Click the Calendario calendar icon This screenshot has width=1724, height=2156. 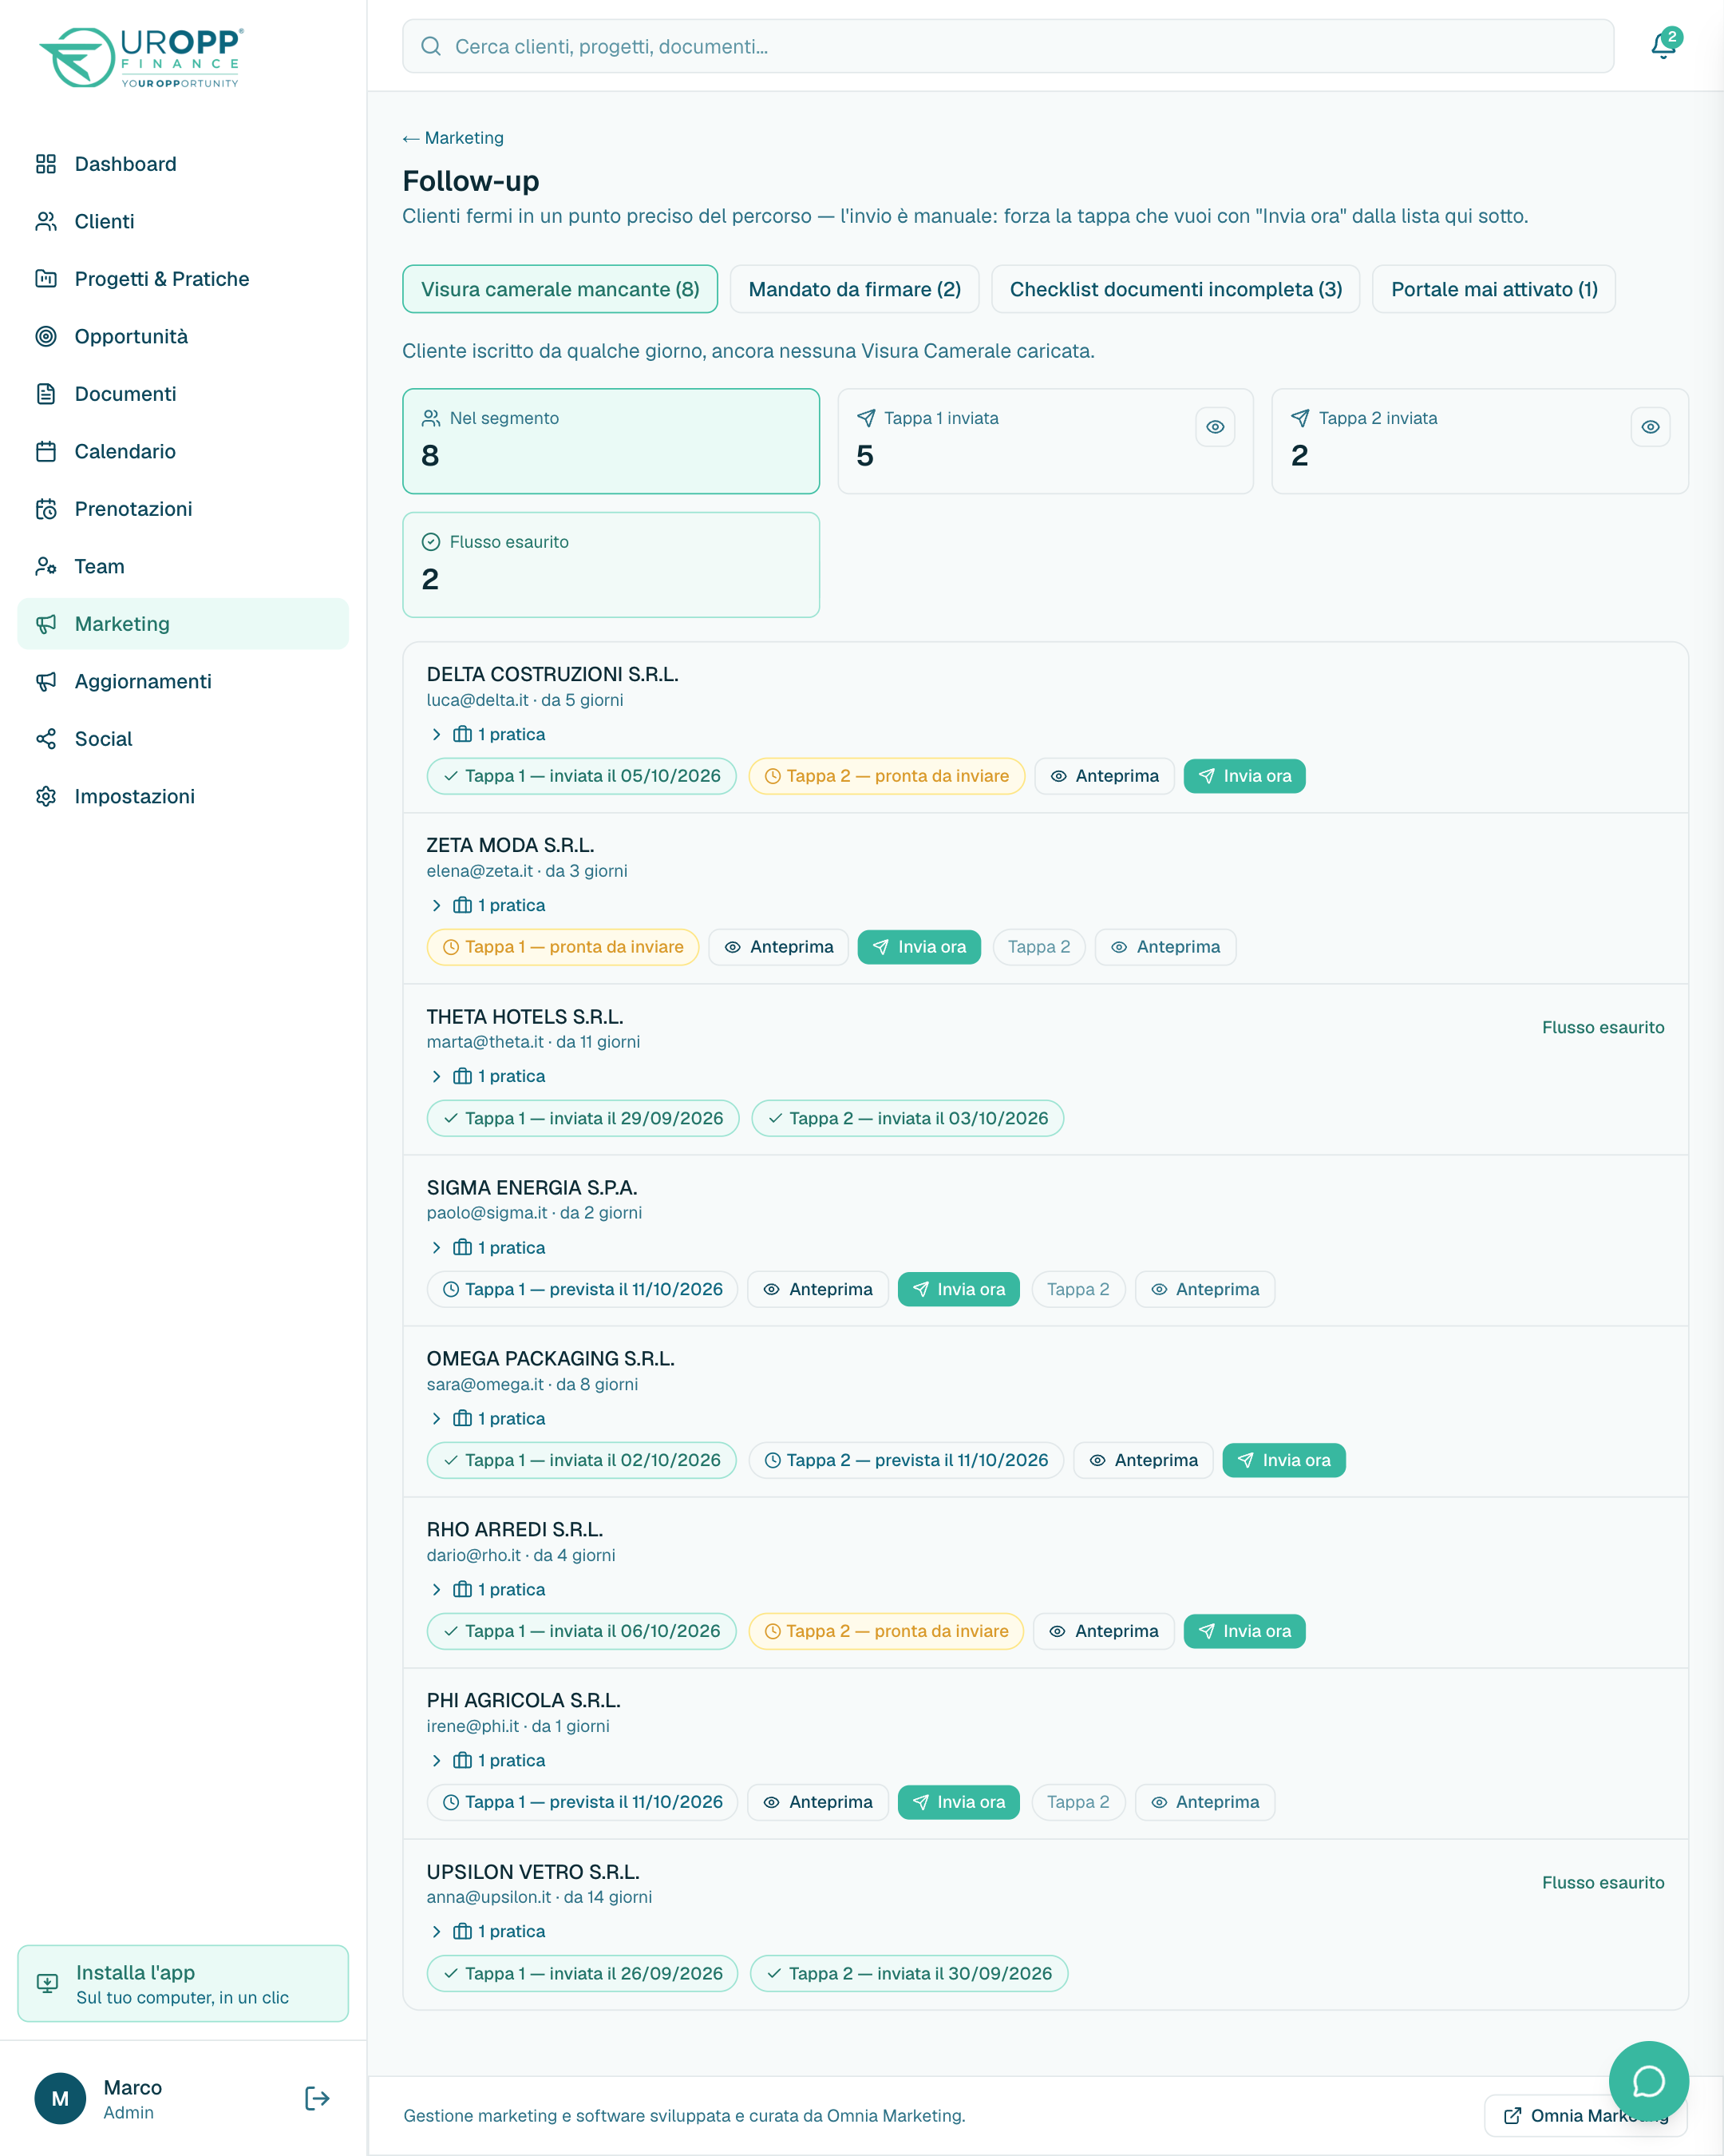coord(46,451)
